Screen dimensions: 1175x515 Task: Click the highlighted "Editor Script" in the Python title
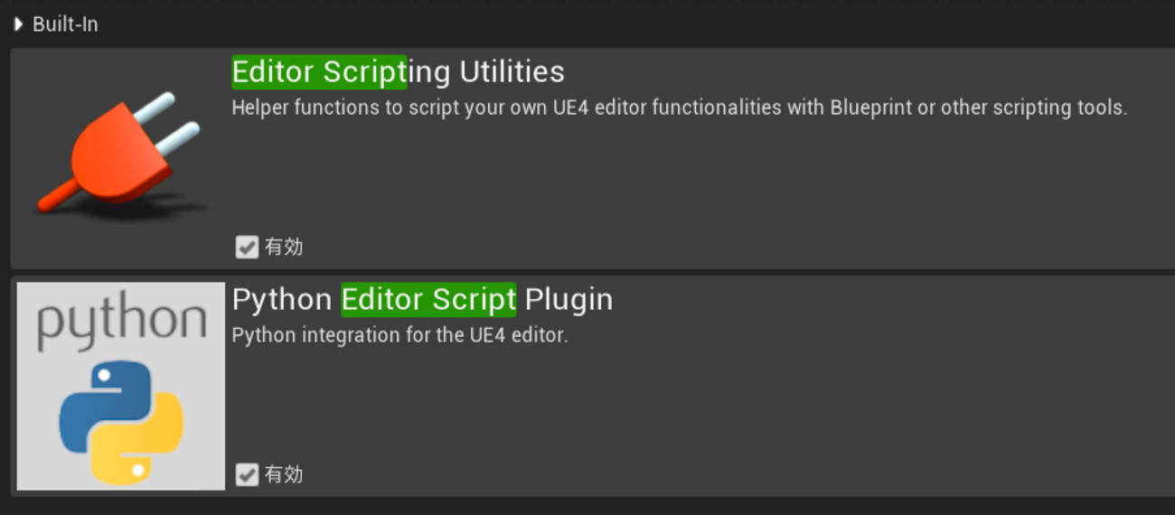click(428, 299)
